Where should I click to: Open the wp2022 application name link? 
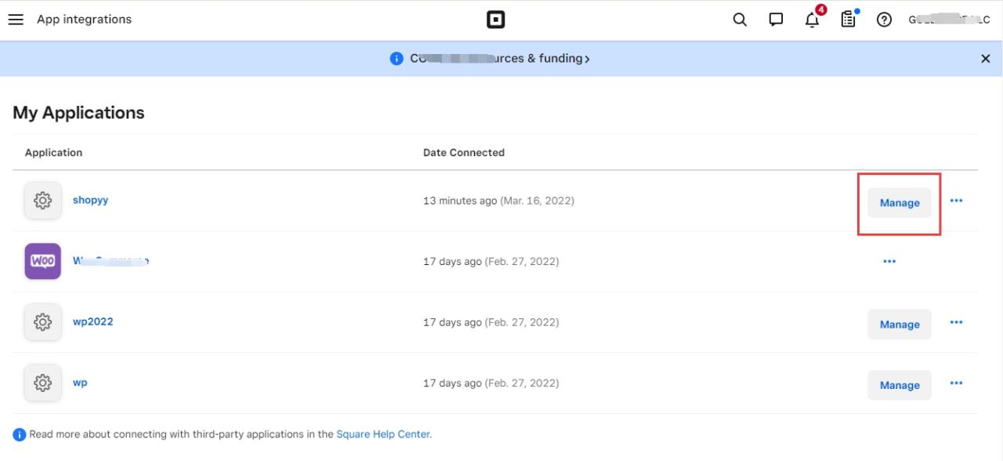point(92,321)
